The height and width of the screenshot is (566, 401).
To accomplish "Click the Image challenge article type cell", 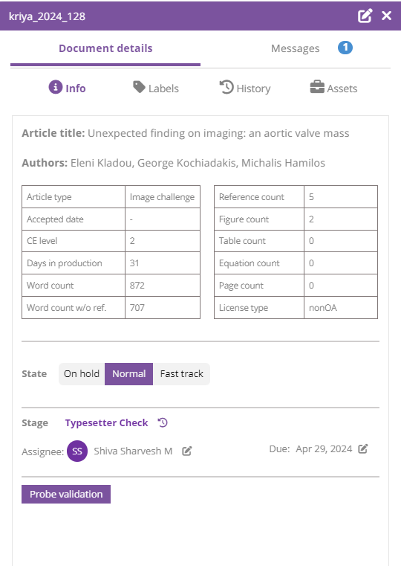I will [163, 197].
